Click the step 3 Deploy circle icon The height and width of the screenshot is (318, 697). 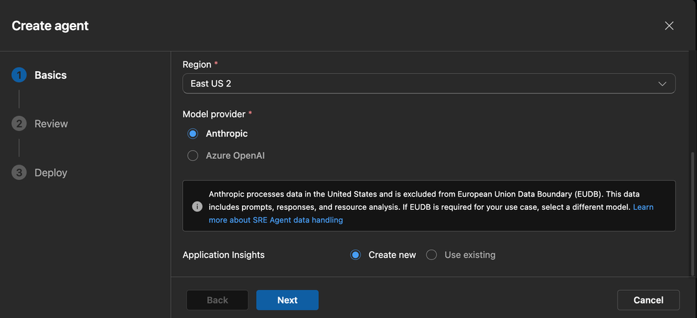point(19,172)
